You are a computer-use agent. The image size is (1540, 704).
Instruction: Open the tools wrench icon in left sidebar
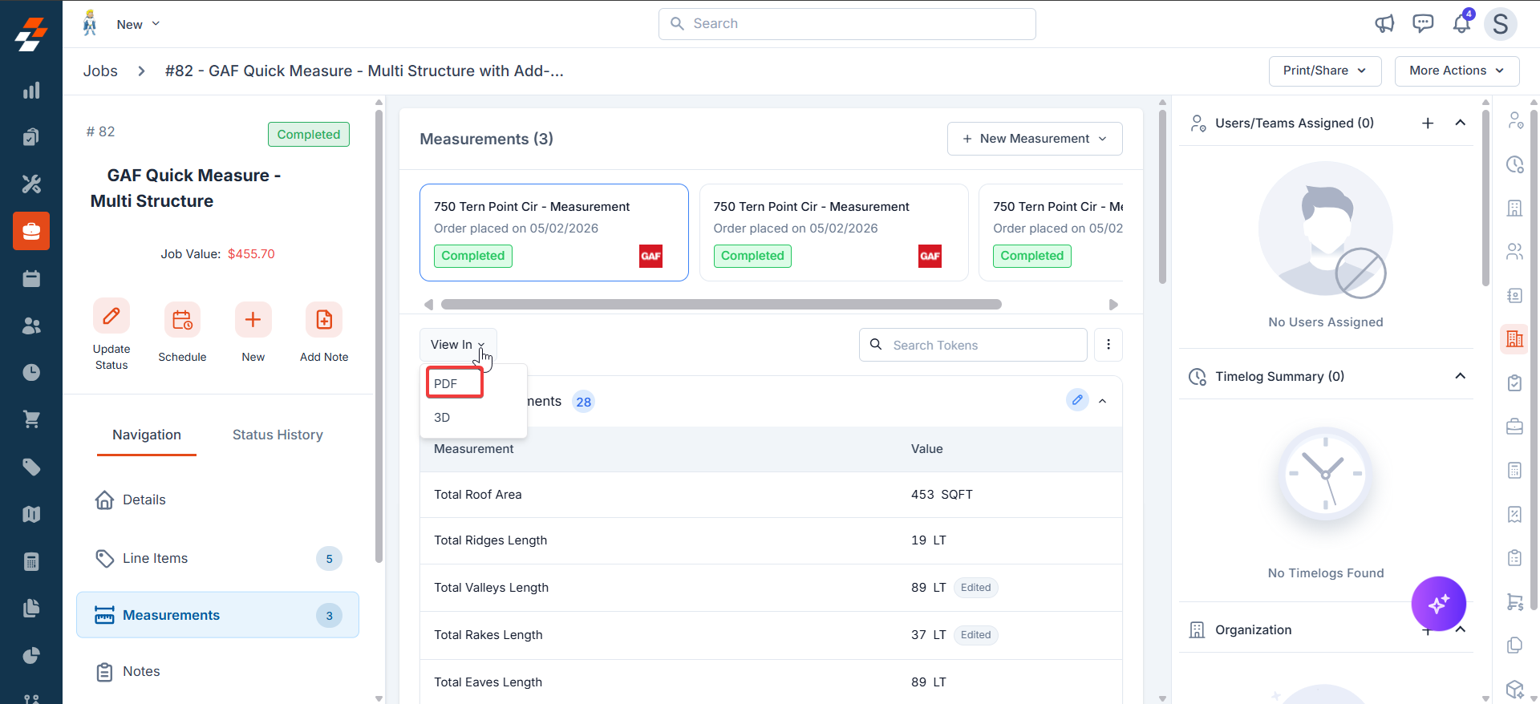31,184
